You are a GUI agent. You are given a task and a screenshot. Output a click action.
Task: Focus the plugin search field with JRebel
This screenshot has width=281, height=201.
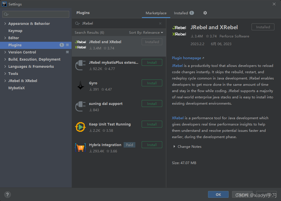[x=118, y=23]
